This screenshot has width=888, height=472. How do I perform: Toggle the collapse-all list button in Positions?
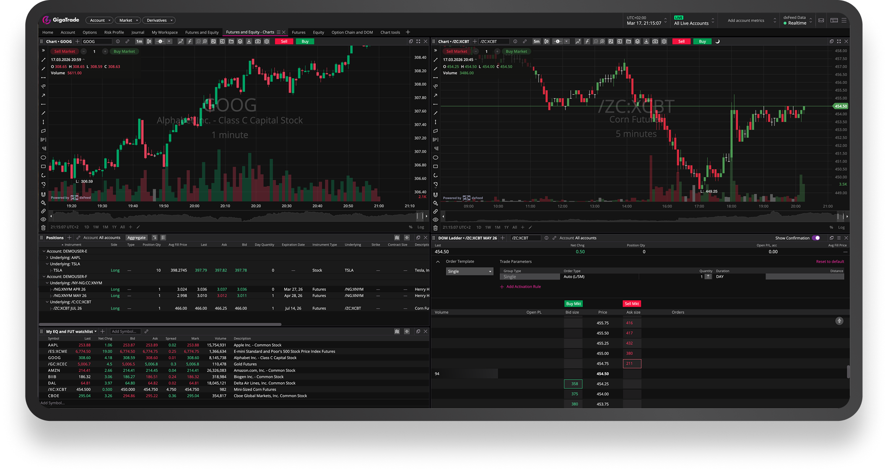click(164, 238)
